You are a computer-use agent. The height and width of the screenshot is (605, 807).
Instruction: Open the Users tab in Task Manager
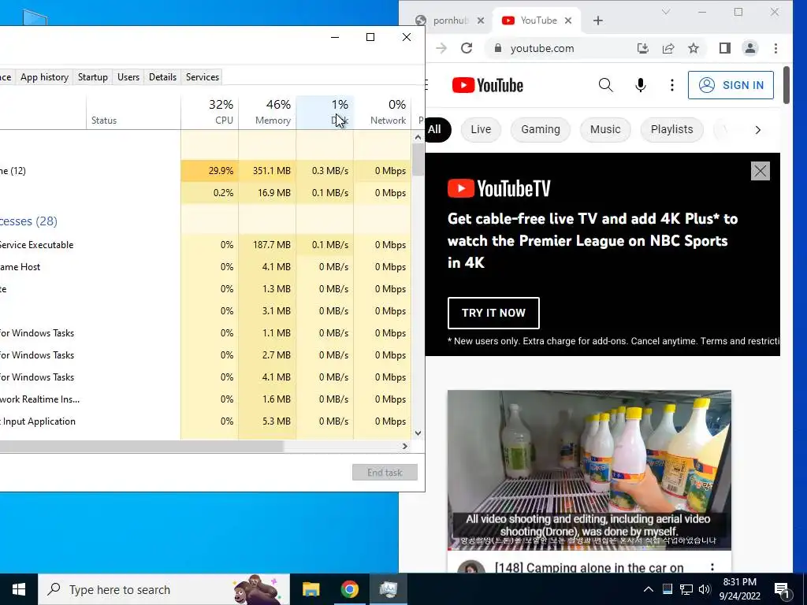click(128, 77)
